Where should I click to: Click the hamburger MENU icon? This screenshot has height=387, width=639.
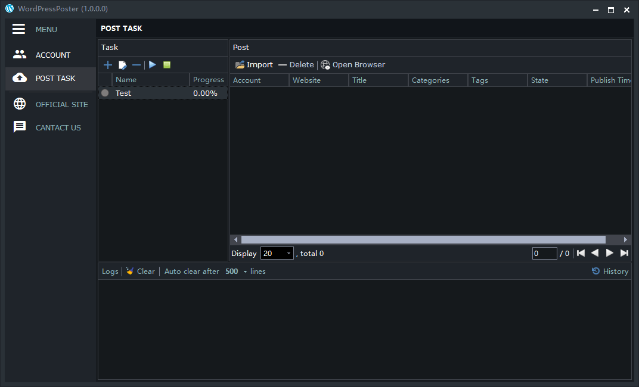(x=18, y=29)
